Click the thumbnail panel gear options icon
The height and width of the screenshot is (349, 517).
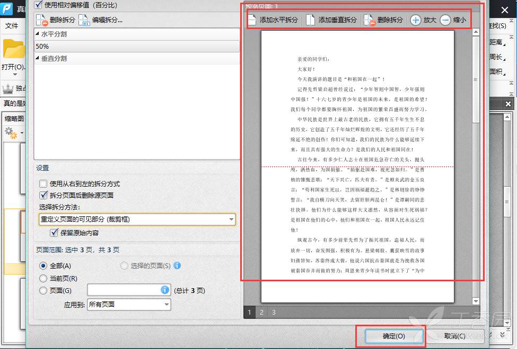point(11,133)
